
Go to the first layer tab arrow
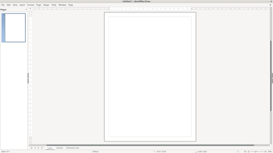point(31,148)
